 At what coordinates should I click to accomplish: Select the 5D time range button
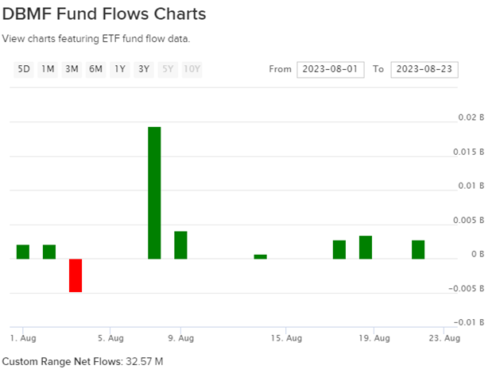[24, 69]
